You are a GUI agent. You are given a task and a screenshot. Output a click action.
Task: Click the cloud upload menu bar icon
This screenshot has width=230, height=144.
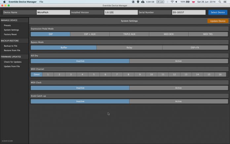[x=143, y=2]
